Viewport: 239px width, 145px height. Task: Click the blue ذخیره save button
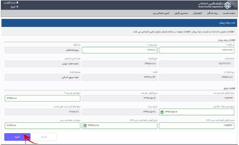click(17, 137)
